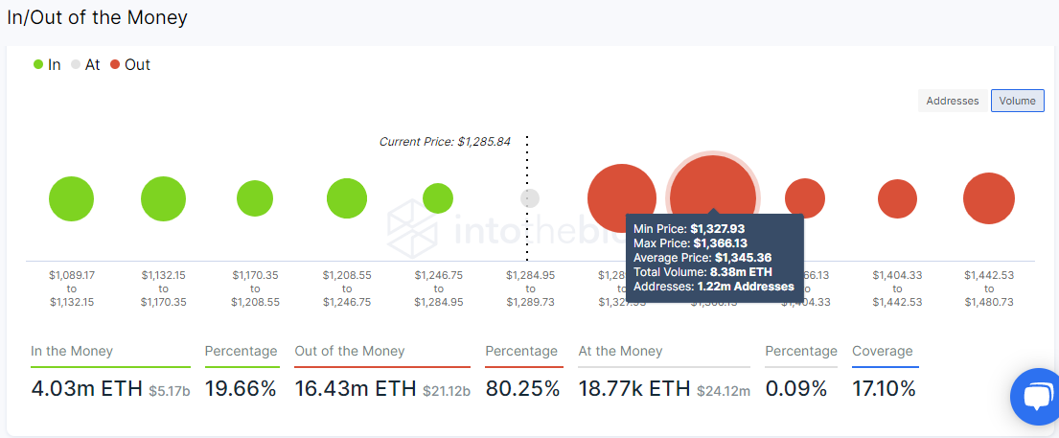Select the green bubble above $1,208.55 to $1,246.75
1059x438 pixels.
[347, 198]
